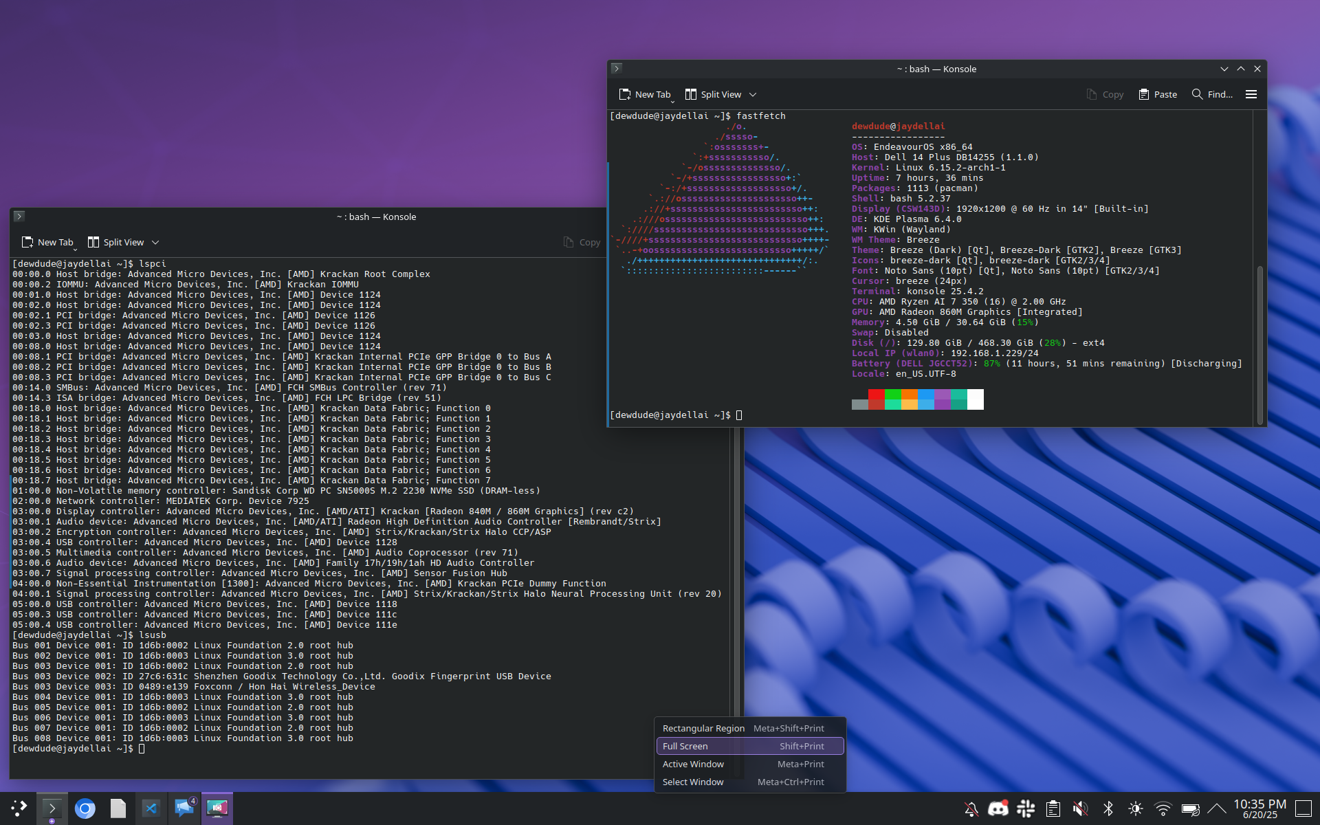The width and height of the screenshot is (1320, 825).
Task: Choose Select Window screenshot option
Action: click(750, 782)
